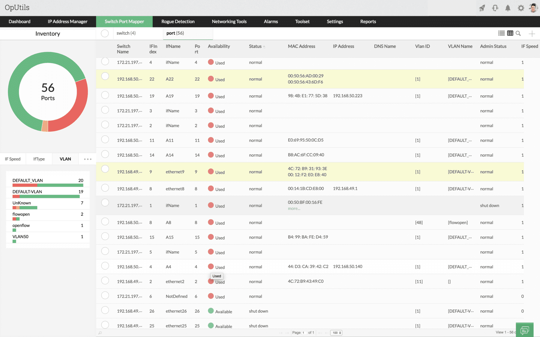Open the green chat widget icon

tap(524, 330)
